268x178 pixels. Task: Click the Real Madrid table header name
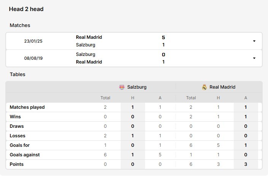tap(222, 87)
